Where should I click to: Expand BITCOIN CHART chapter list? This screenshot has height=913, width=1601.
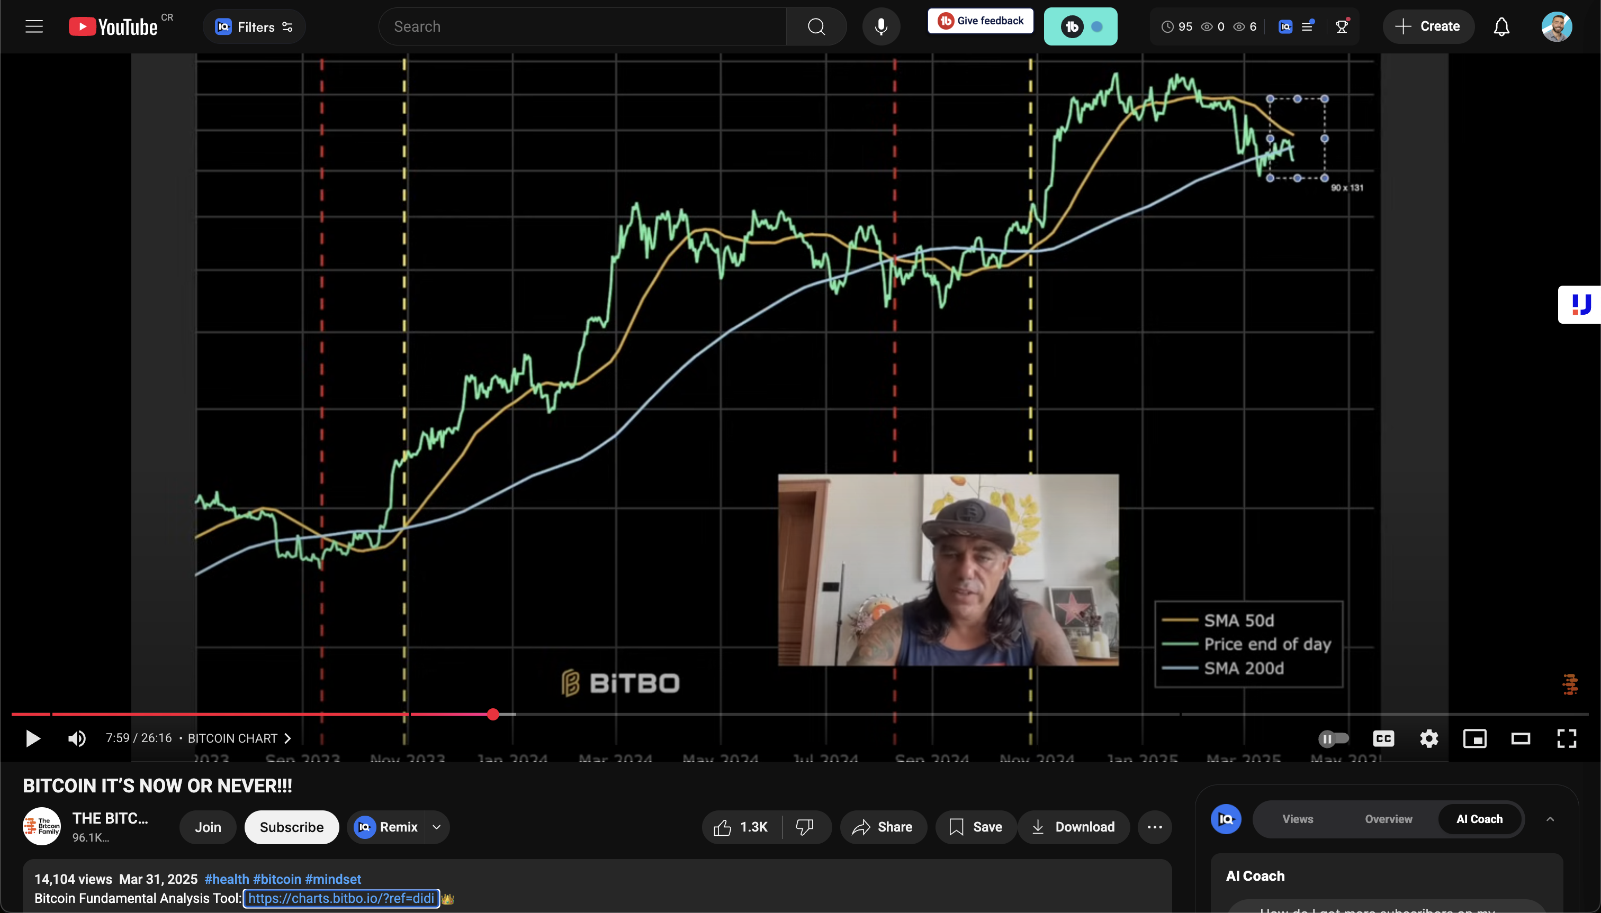[x=240, y=738]
